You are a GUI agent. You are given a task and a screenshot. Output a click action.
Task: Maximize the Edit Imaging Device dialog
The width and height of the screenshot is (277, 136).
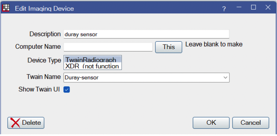pos(254,7)
